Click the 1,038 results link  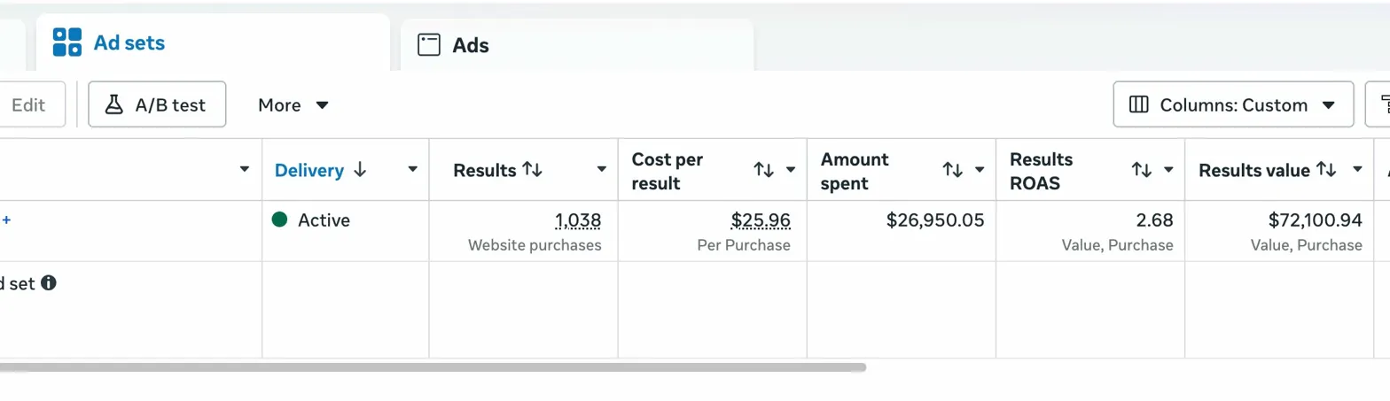tap(578, 220)
